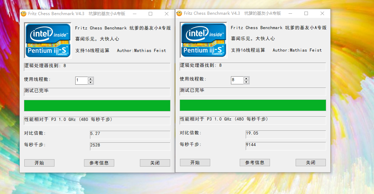This screenshot has width=374, height=194.
Task: Click the P3 1.0 GHz reference text in left window
Action: [97, 121]
